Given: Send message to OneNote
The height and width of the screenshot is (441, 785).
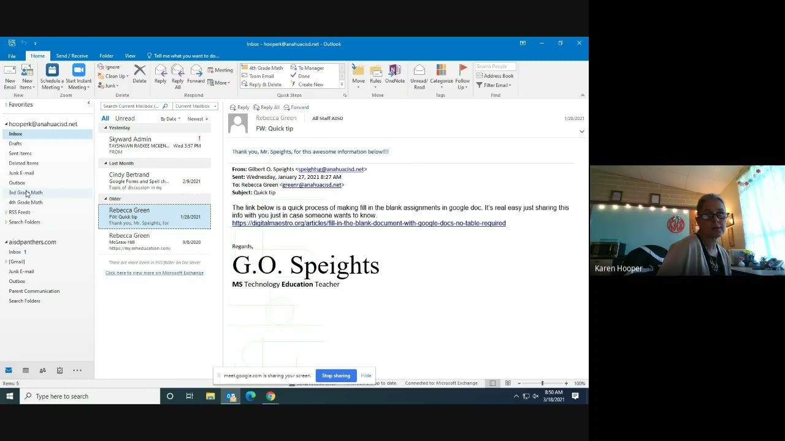Looking at the screenshot, I should 395,75.
